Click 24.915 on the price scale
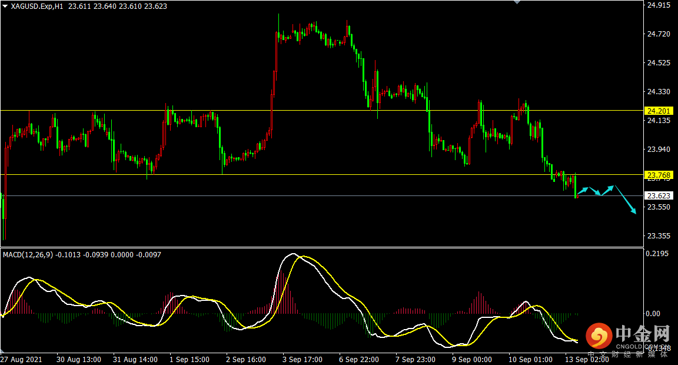This screenshot has width=678, height=365. tap(659, 5)
